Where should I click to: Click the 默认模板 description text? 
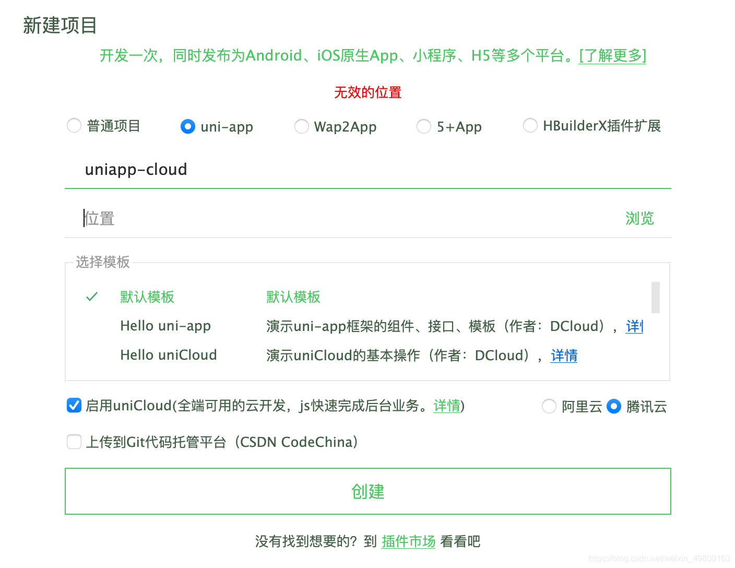(293, 297)
